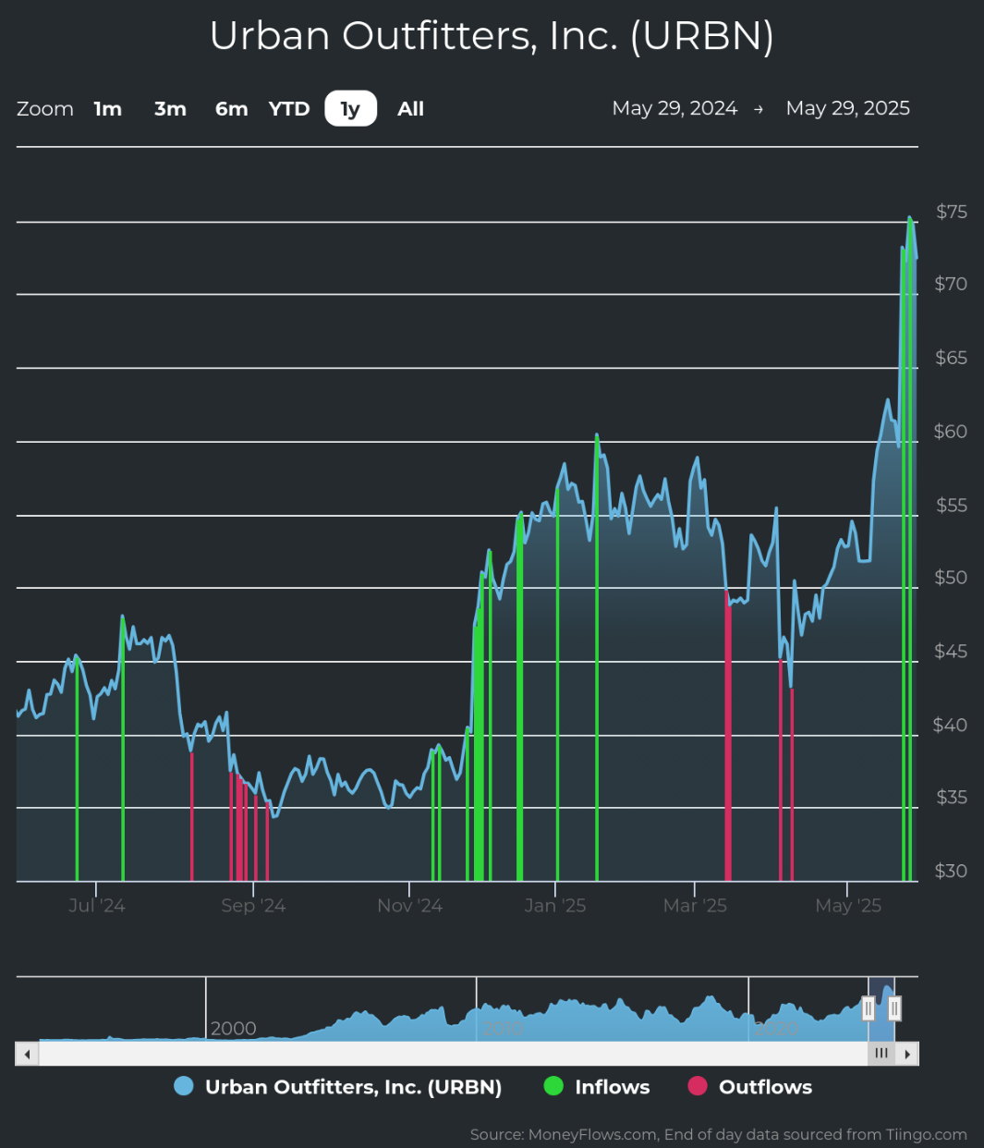Click the right scrollbar arrow
This screenshot has width=984, height=1148.
pyautogui.click(x=907, y=1054)
